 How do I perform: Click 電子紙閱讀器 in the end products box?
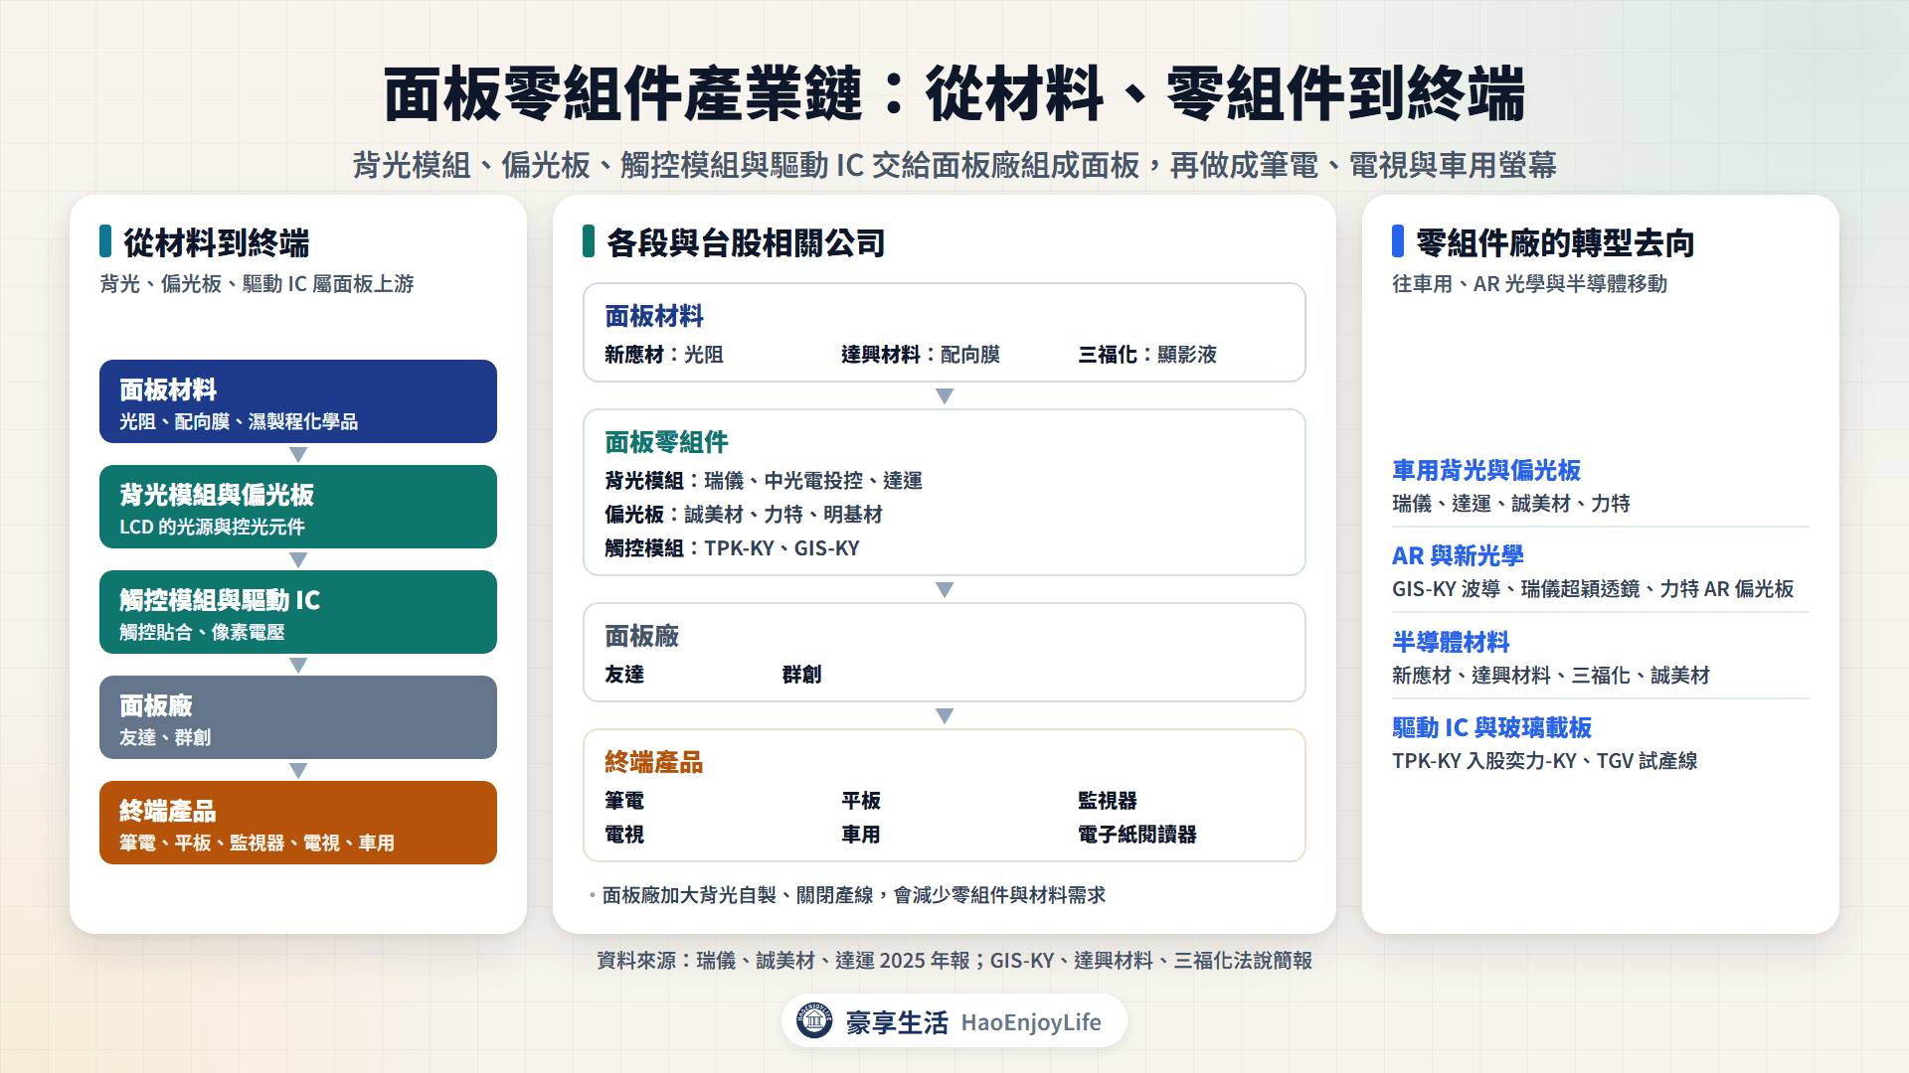tap(1137, 835)
